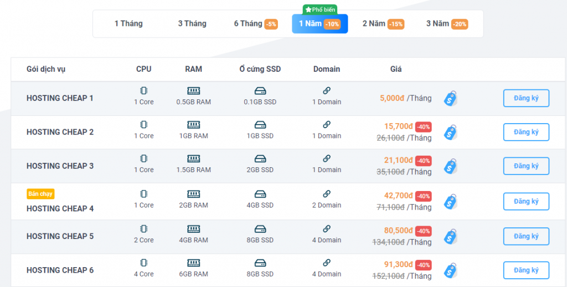The image size is (567, 287).
Task: Click CPU chip icon in HOSTING CHEAP 1 row
Action: 144,91
